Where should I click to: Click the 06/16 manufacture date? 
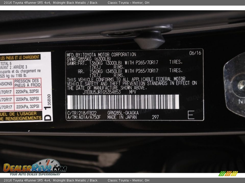(195, 53)
